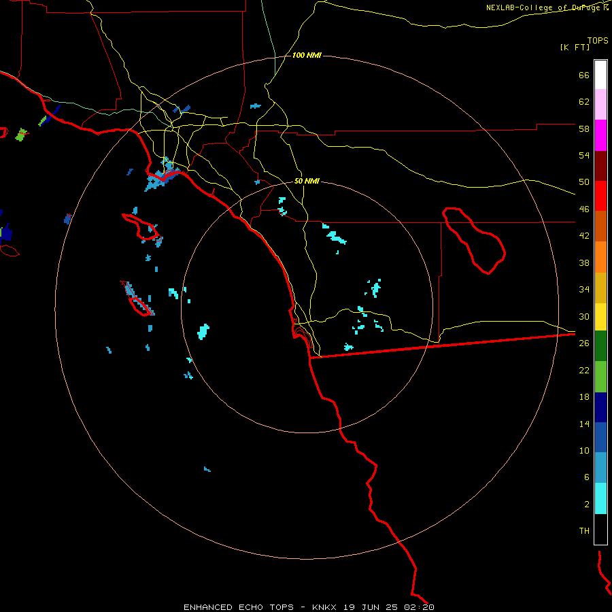Click the '38' legend label
612x612 pixels.
pos(584,262)
